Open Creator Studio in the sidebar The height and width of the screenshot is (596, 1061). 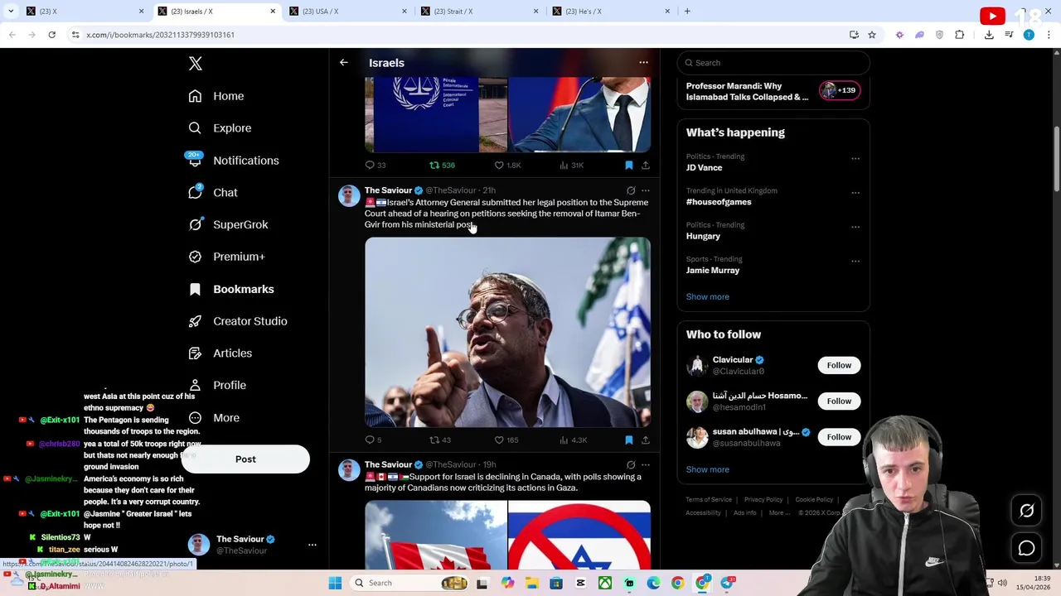click(x=238, y=321)
